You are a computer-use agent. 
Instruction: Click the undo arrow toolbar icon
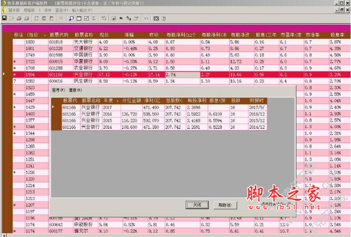tap(146, 19)
